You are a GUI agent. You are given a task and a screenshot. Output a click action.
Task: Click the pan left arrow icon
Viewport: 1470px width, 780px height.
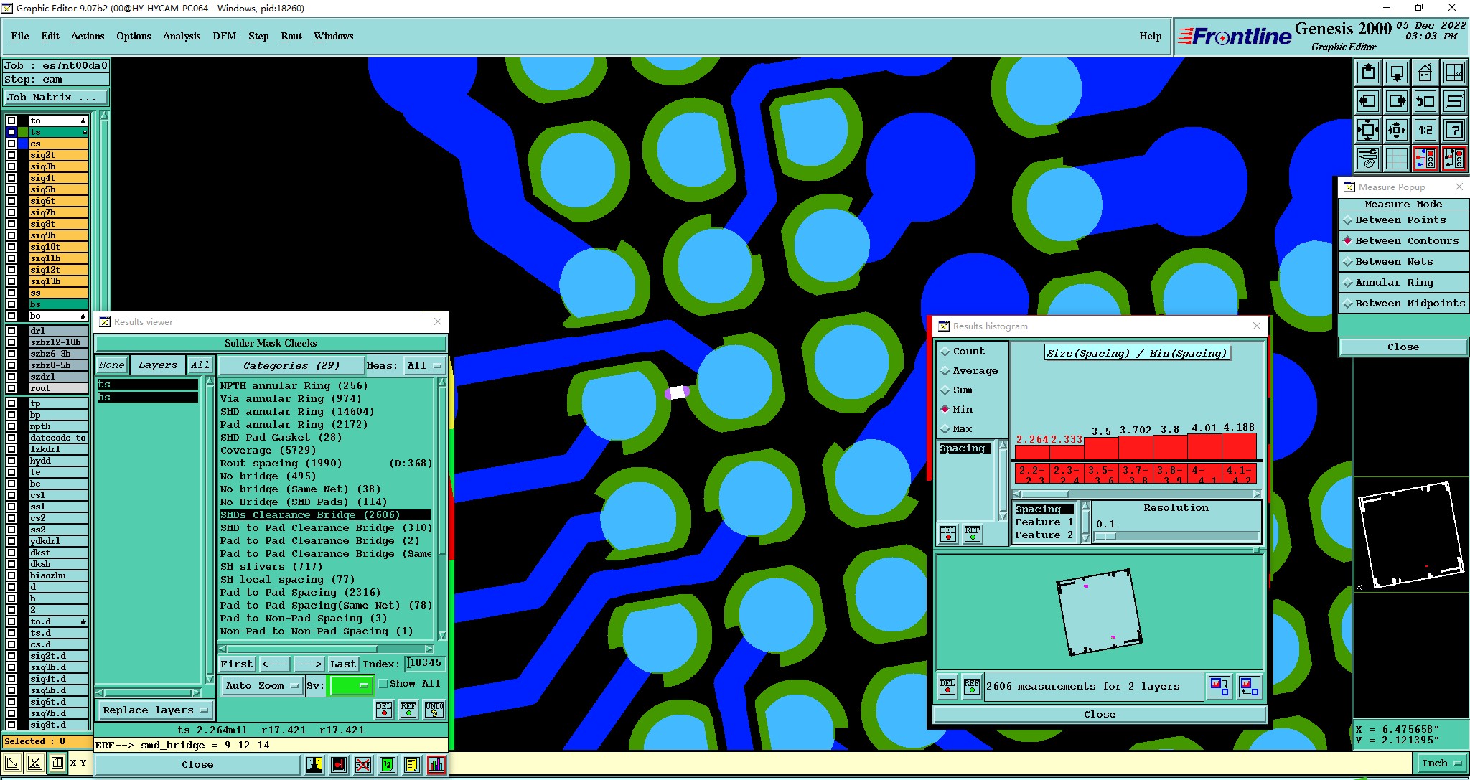tap(1368, 101)
